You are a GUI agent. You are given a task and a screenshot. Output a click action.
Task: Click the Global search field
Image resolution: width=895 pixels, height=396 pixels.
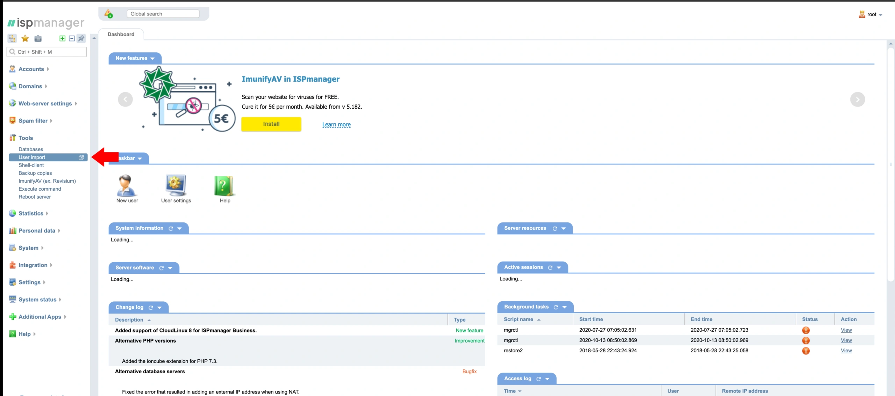(163, 14)
